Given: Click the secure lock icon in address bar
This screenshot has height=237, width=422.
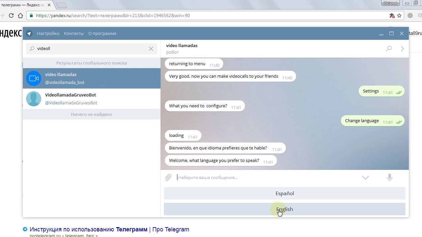Looking at the screenshot, I should point(31,15).
